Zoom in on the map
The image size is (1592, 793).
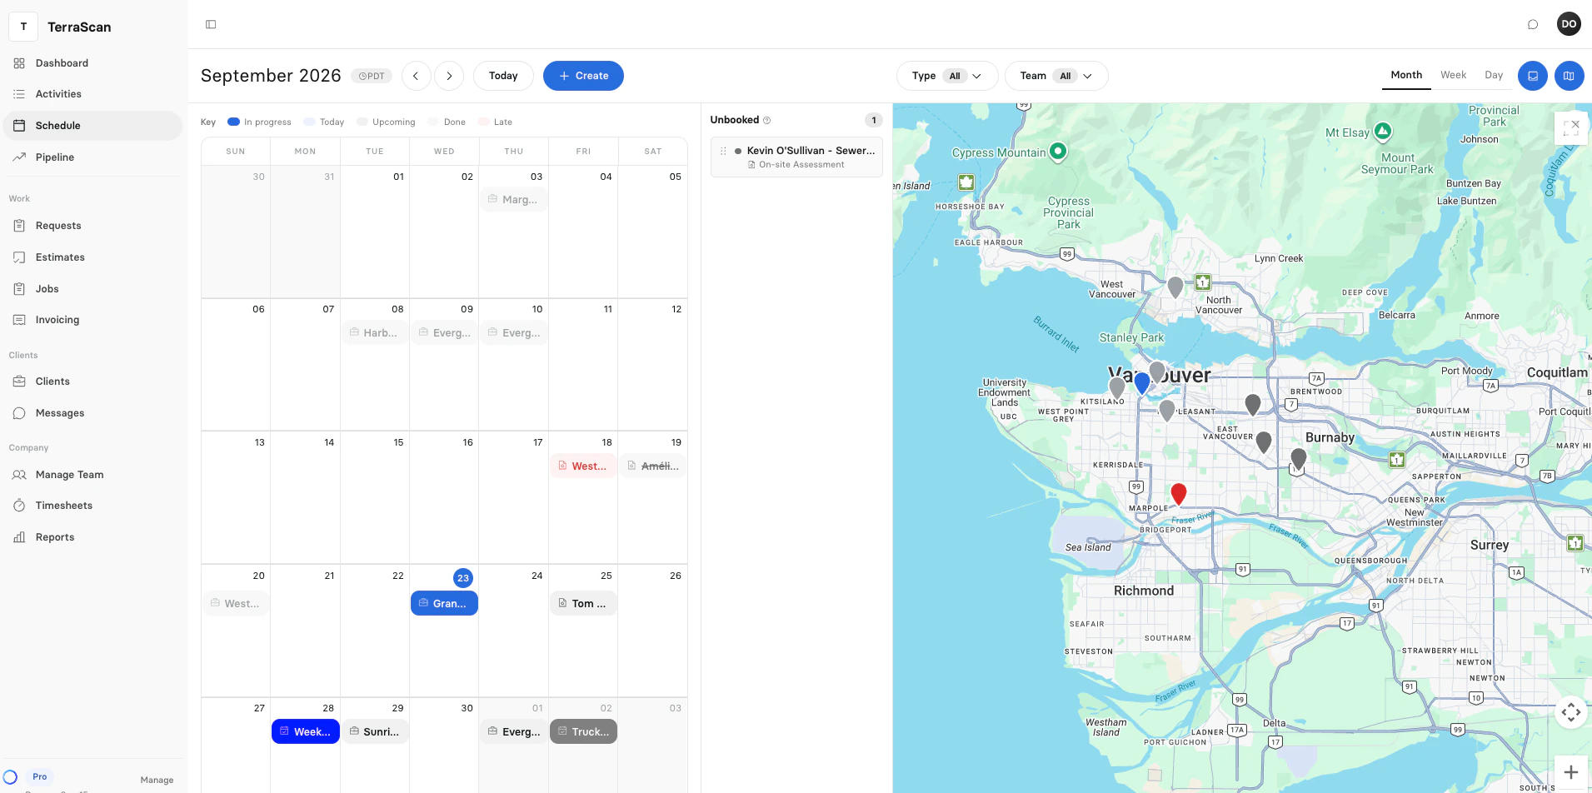pyautogui.click(x=1571, y=772)
